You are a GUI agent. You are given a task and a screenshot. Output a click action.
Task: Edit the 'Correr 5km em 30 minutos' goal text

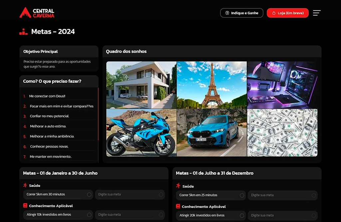[46, 194]
